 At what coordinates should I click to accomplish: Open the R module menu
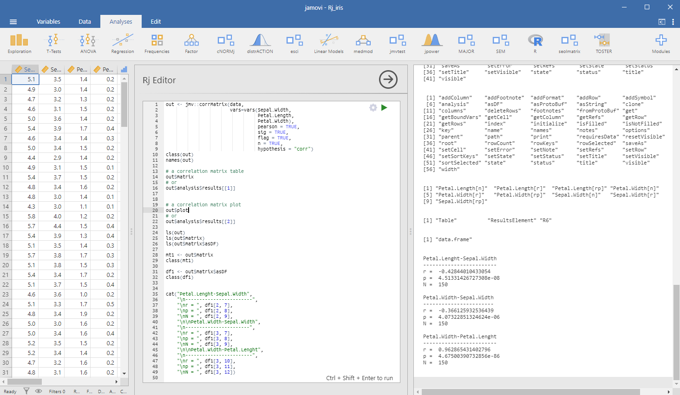click(535, 44)
